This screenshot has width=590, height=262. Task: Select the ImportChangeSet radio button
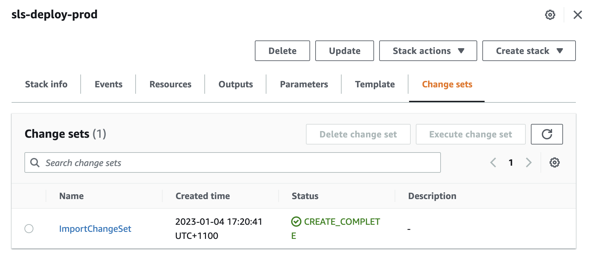[x=29, y=229]
